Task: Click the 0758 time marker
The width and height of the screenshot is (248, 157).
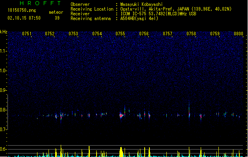Action: point(191,34)
